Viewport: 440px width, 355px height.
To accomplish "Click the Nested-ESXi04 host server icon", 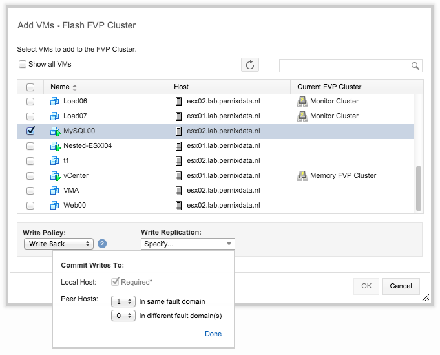I will click(179, 146).
